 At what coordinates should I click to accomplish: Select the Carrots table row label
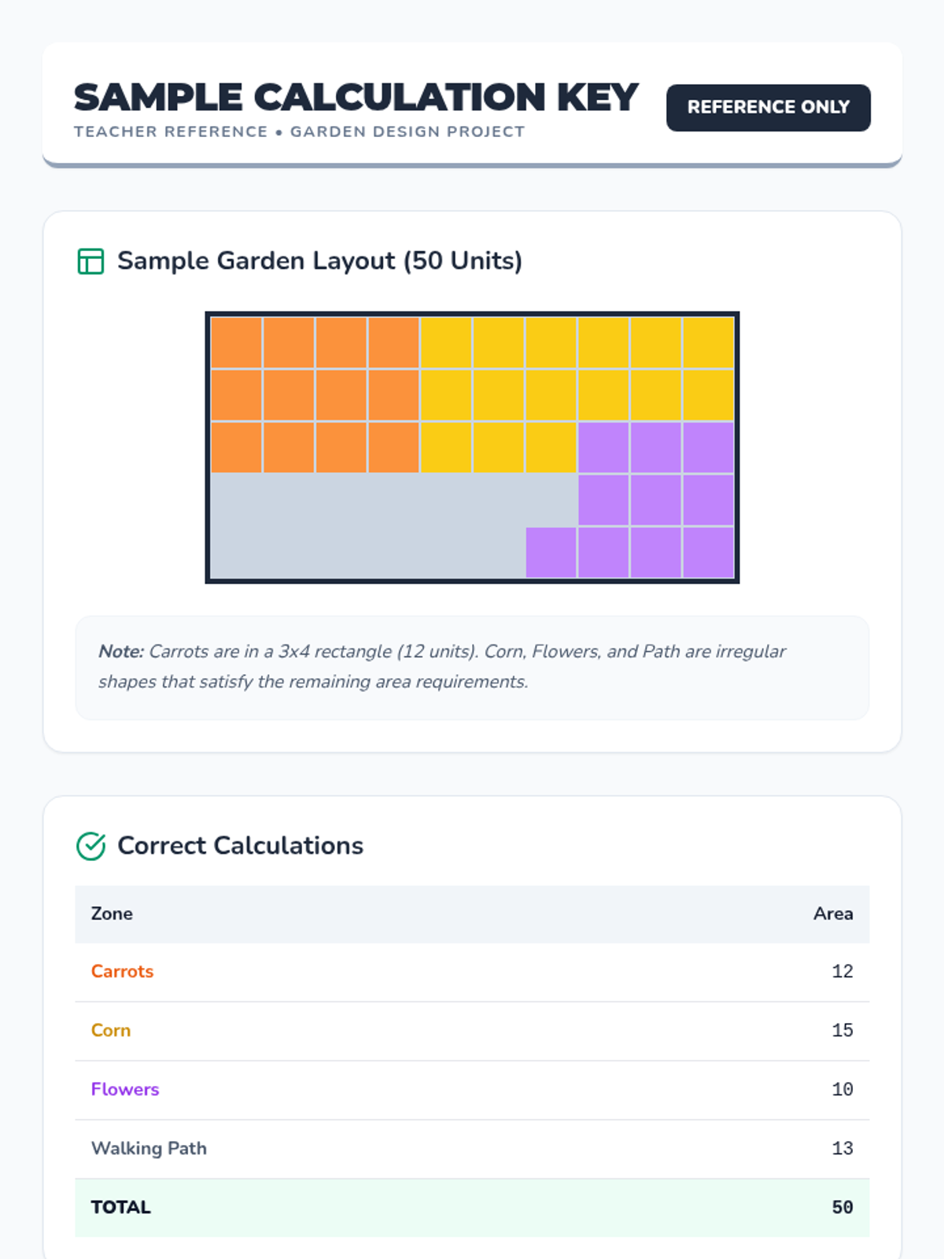point(122,972)
